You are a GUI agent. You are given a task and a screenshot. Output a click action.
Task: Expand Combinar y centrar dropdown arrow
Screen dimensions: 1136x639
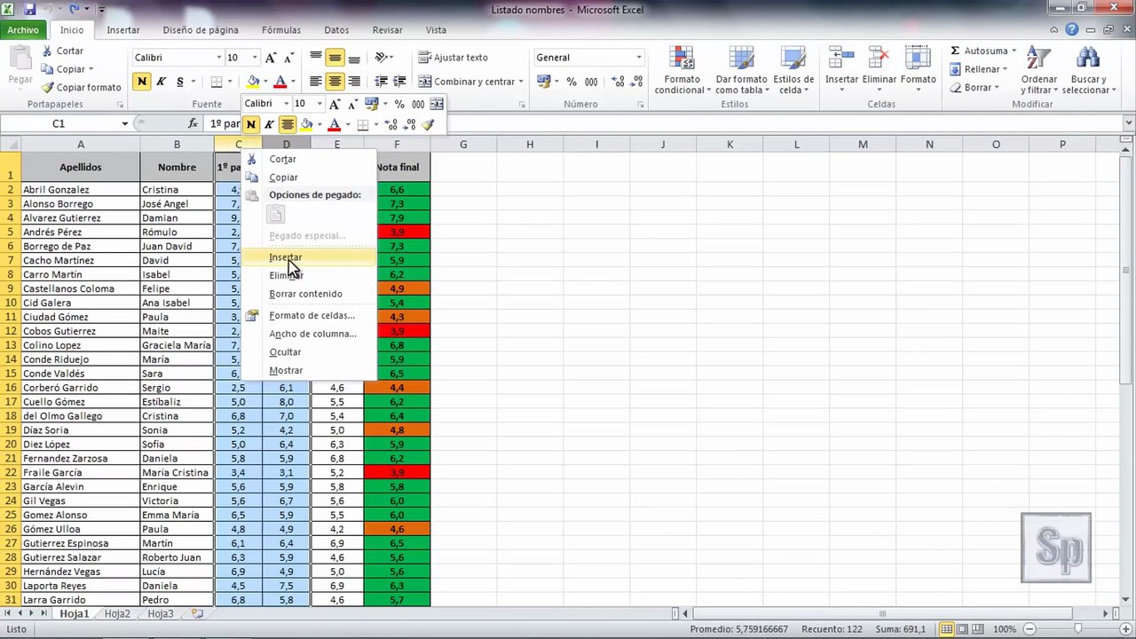520,82
